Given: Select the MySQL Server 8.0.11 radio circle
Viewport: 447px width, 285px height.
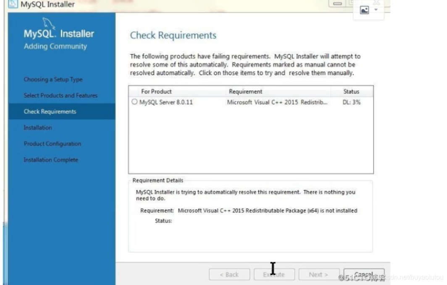Looking at the screenshot, I should click(134, 102).
